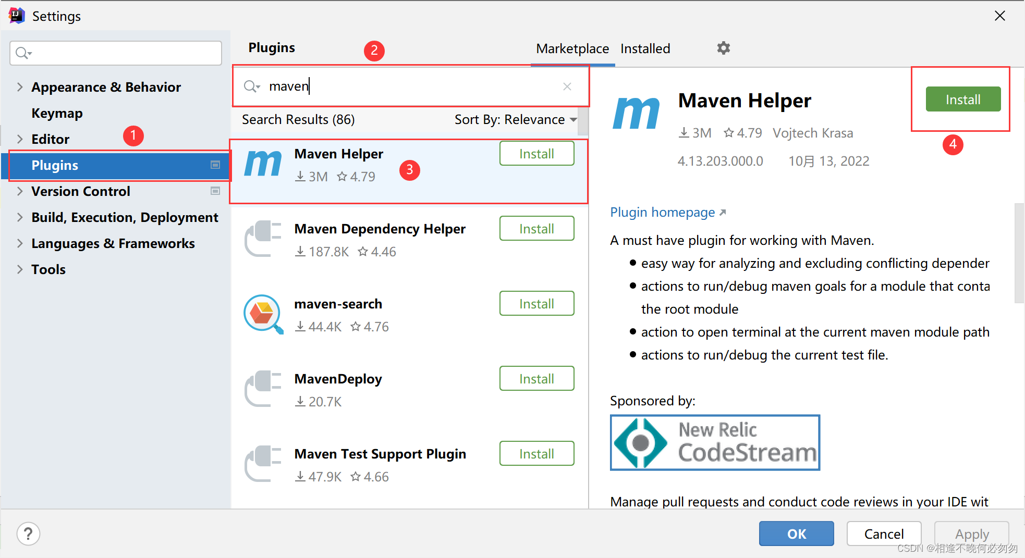Click the project-level icon beside Version Control
1025x558 pixels.
pyautogui.click(x=215, y=191)
